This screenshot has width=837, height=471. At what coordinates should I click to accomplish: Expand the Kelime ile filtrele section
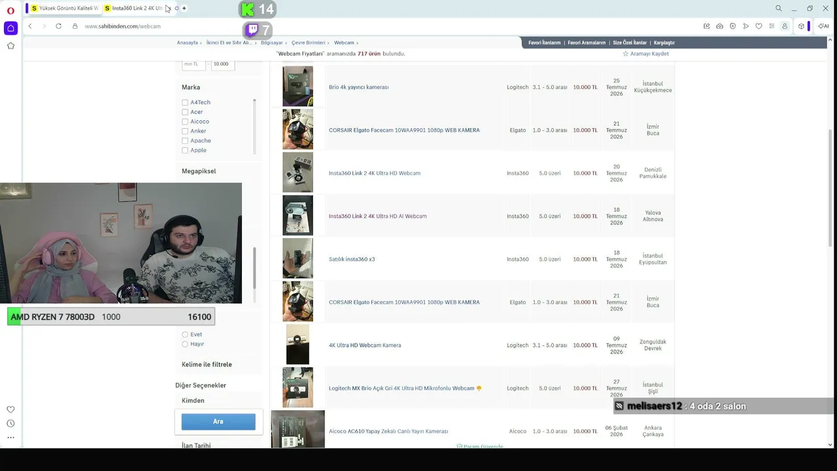207,364
